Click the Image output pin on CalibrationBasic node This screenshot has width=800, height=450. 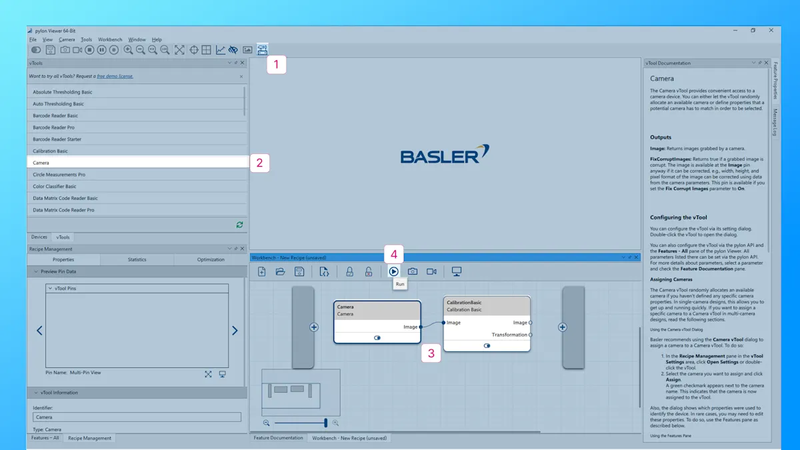(x=531, y=323)
